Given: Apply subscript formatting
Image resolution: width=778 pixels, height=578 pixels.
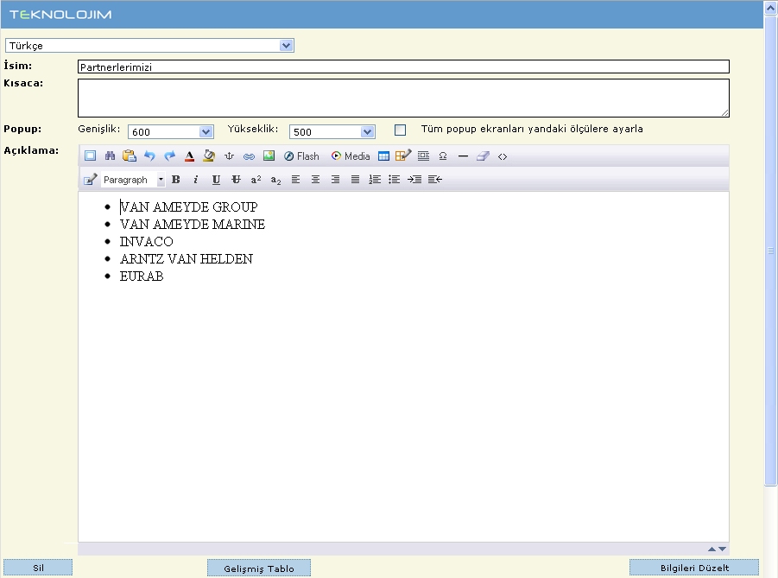Looking at the screenshot, I should click(x=275, y=180).
